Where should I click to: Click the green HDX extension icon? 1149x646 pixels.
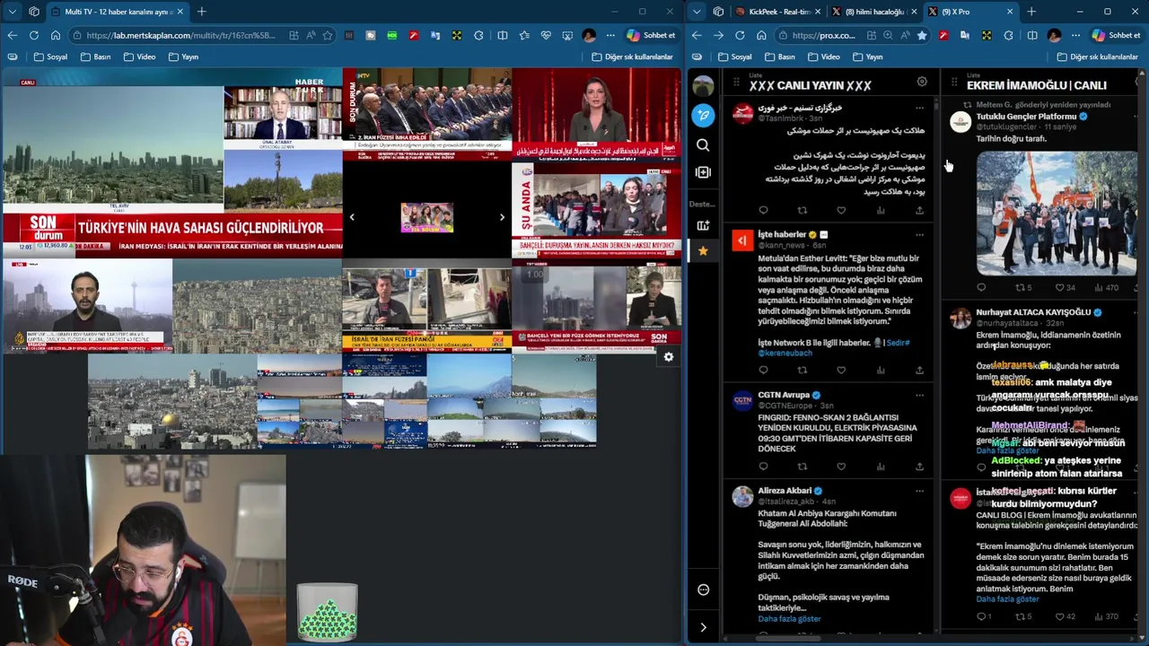tap(392, 35)
